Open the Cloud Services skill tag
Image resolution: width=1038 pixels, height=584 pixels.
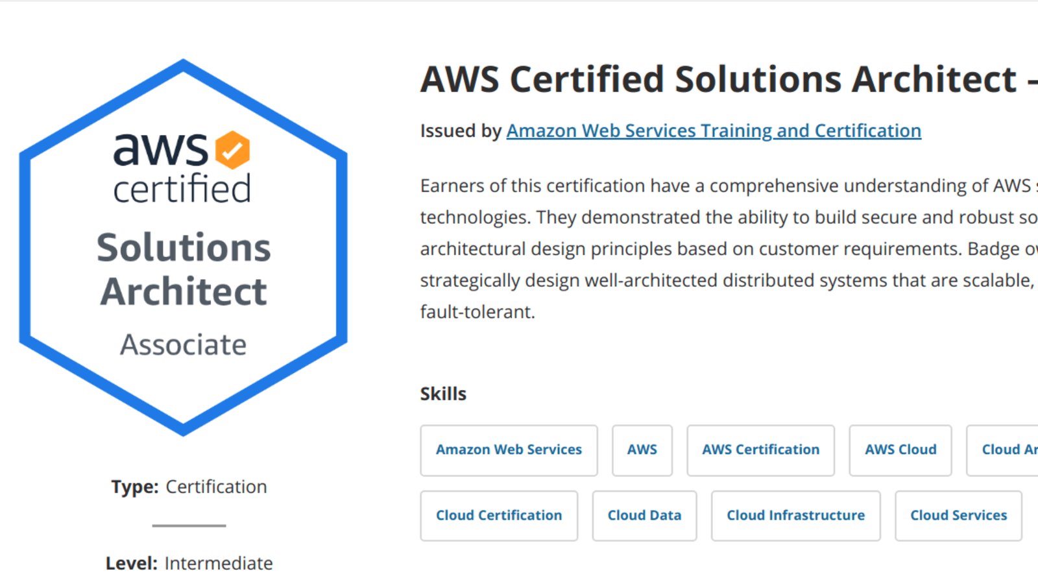[x=959, y=516]
